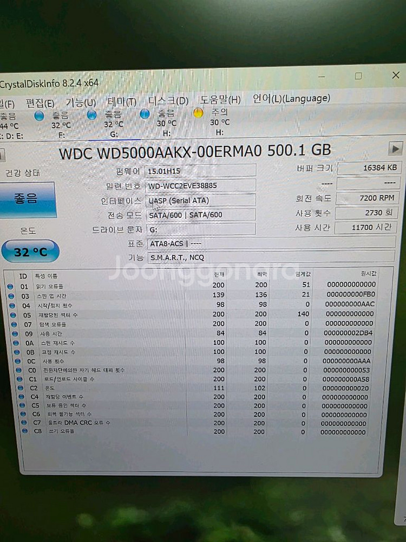Click the yellow caution status icon
Image resolution: width=406 pixels, height=542 pixels.
click(x=198, y=113)
